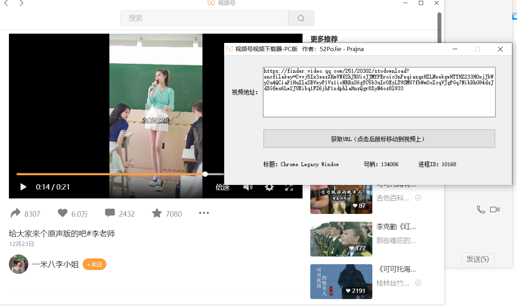Click the 获取URL button in the downloader
517x306 pixels.
(379, 139)
